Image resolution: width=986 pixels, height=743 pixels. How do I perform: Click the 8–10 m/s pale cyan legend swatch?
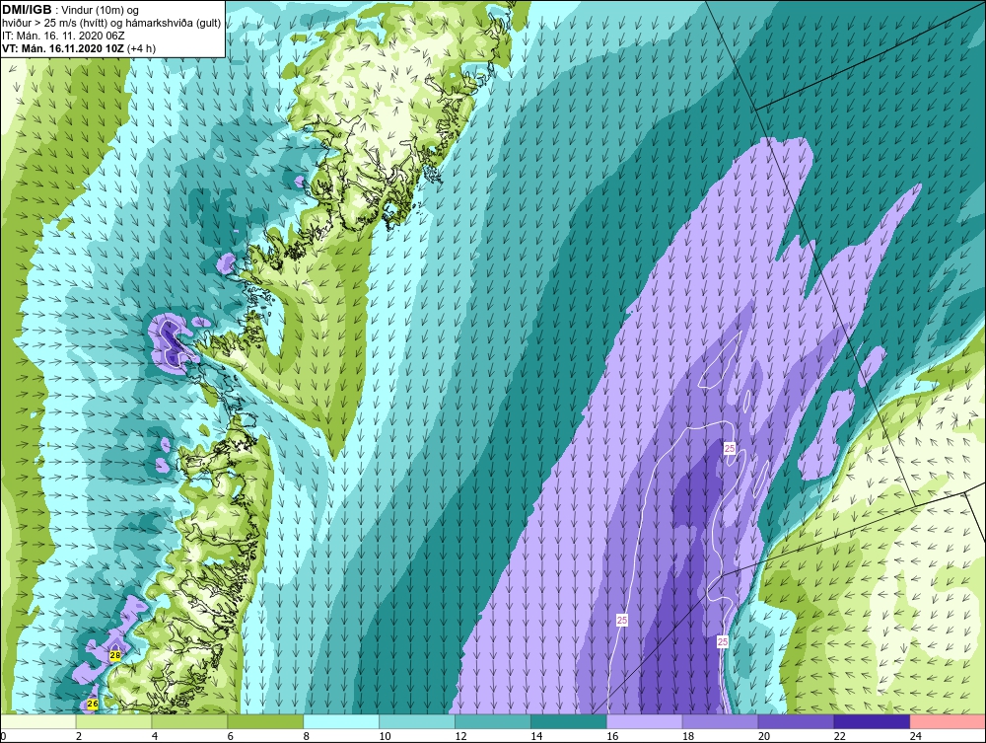tap(341, 721)
